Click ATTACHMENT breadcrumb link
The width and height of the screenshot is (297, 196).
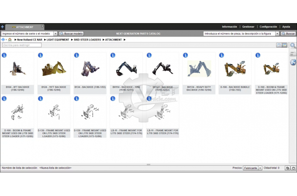pyautogui.click(x=113, y=40)
